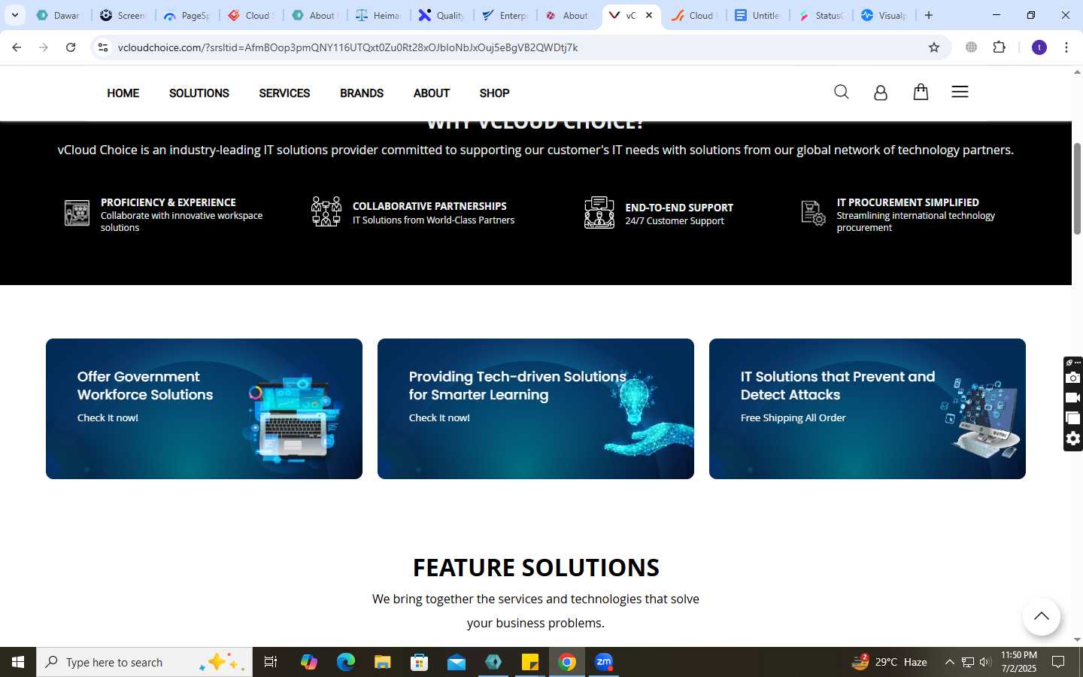The width and height of the screenshot is (1083, 677).
Task: Open the SOLUTIONS menu item
Action: point(199,93)
